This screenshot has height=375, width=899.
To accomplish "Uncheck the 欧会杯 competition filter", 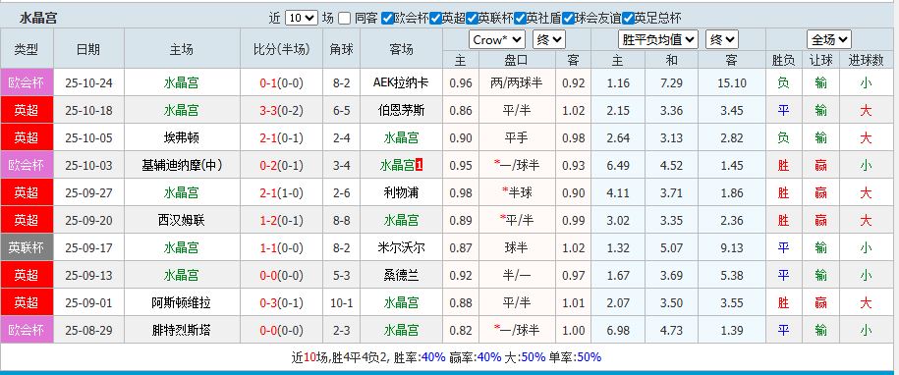I will (387, 19).
